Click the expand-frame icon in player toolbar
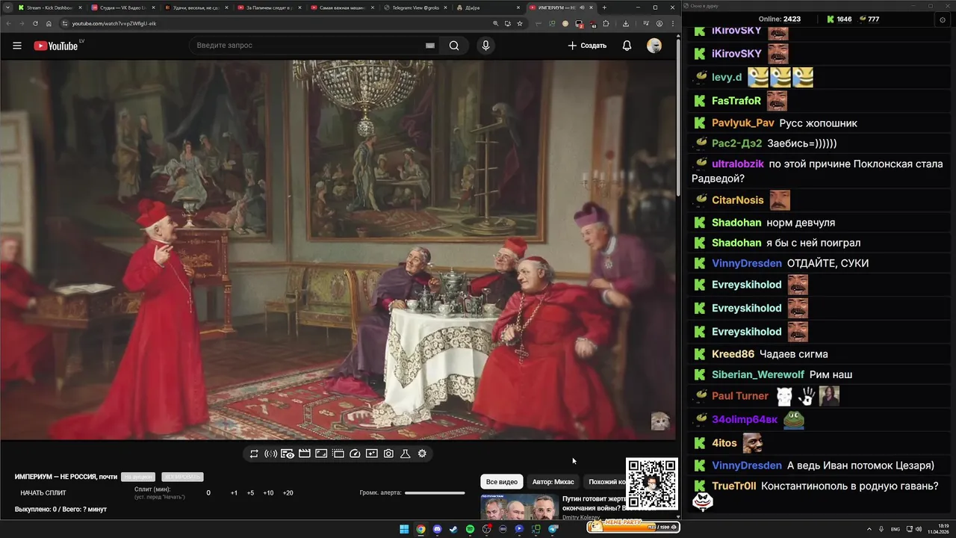 pos(321,454)
